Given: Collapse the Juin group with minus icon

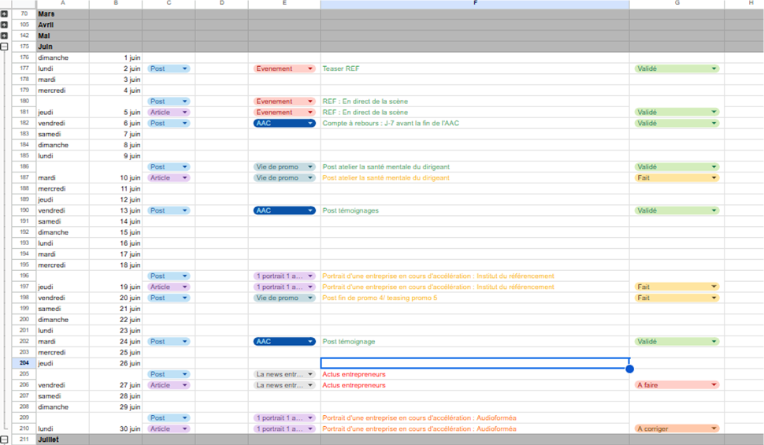Looking at the screenshot, I should click(4, 46).
